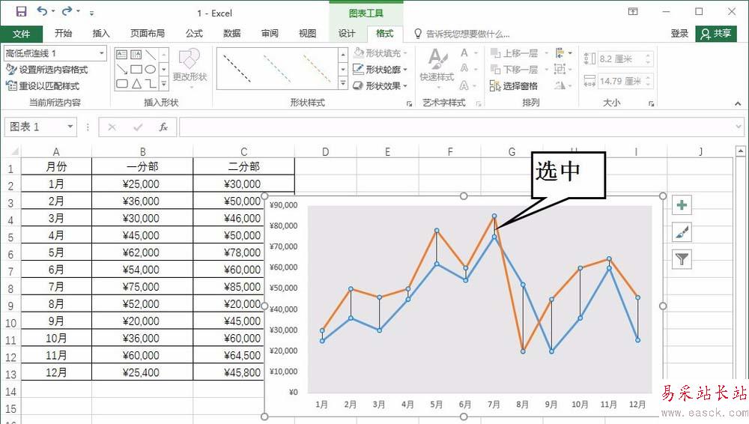Select the elbow connector shape
This screenshot has height=424, width=749.
click(x=151, y=84)
